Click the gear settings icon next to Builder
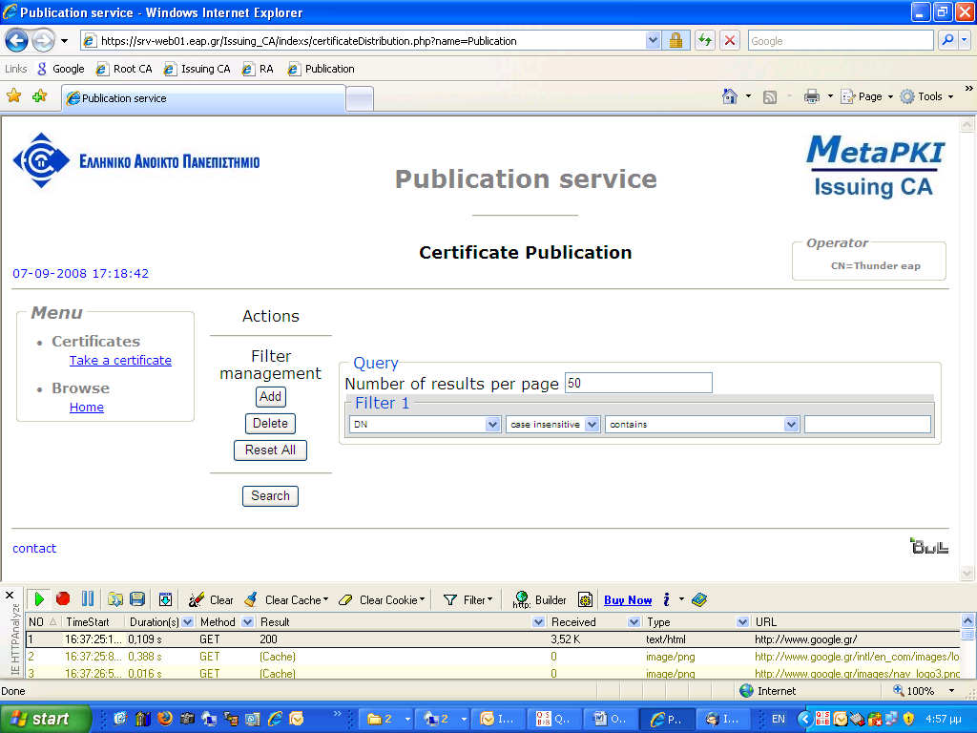The height and width of the screenshot is (733, 977). 585,599
